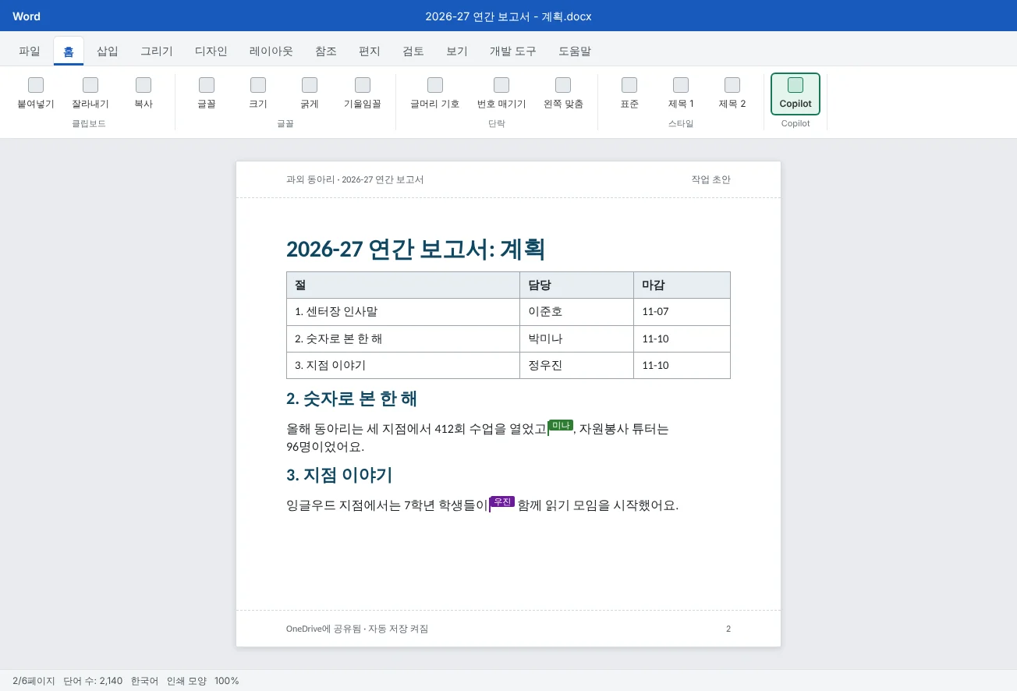Switch to the 삽입 tab
Image resolution: width=1017 pixels, height=691 pixels.
[108, 51]
